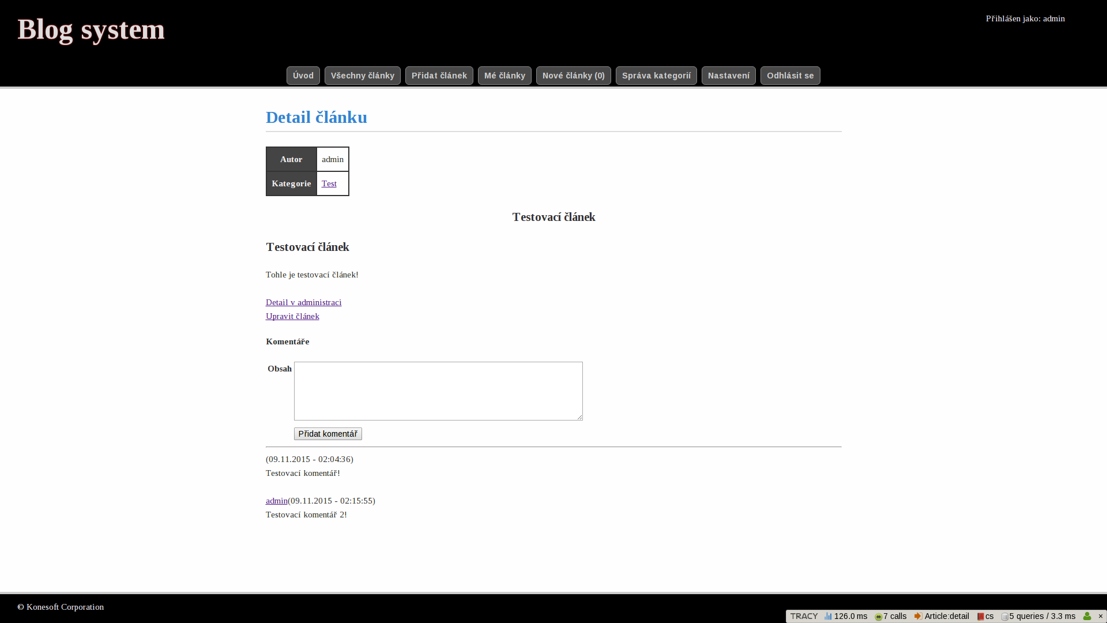1107x623 pixels.
Task: Open Nové články (0) in navigation
Action: 573,76
